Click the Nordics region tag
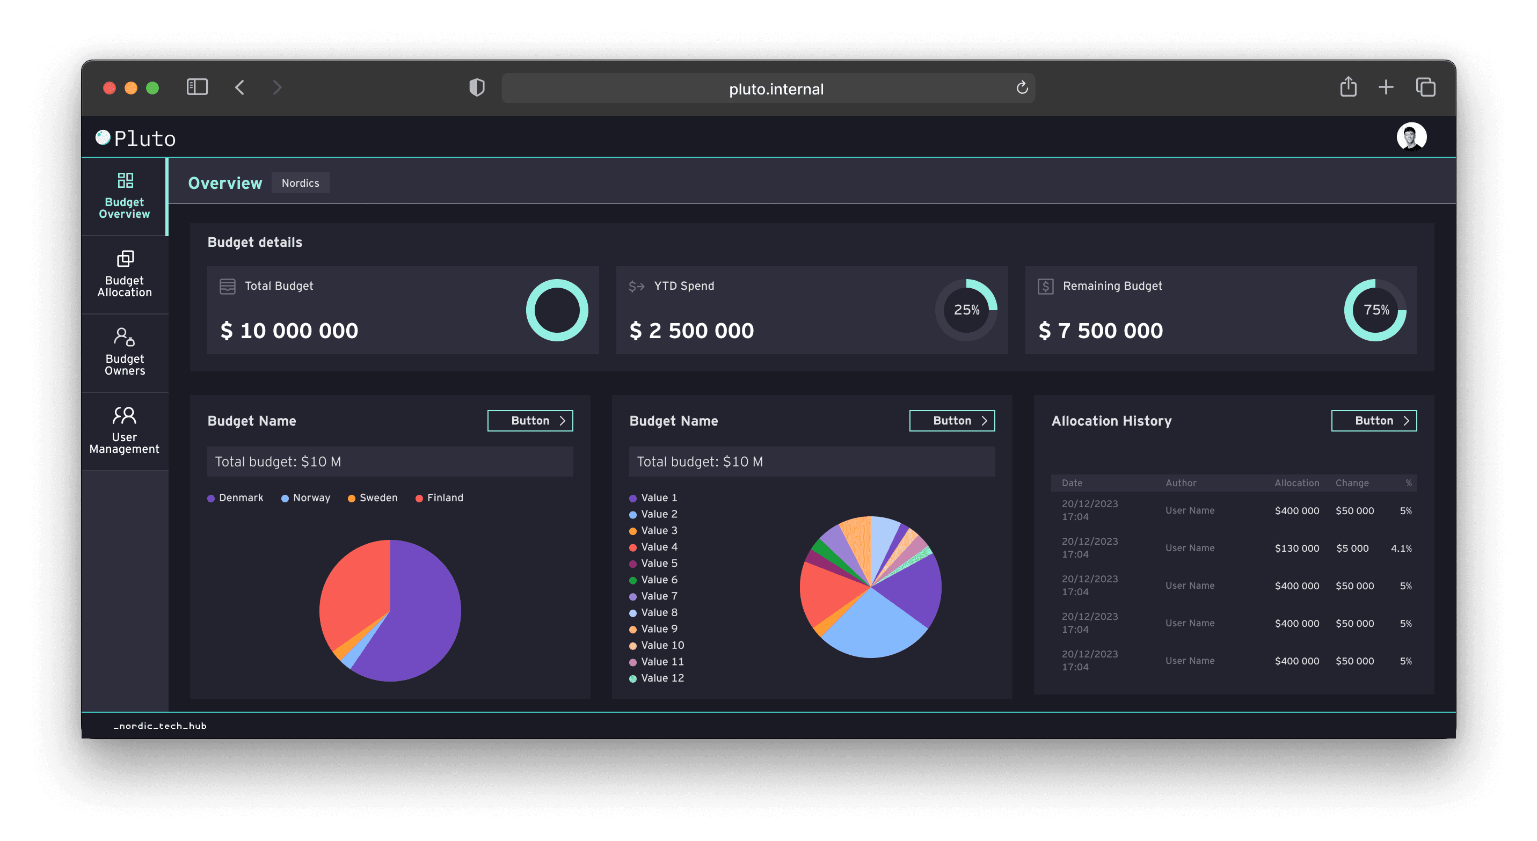Viewport: 1537px width, 841px height. coord(300,183)
